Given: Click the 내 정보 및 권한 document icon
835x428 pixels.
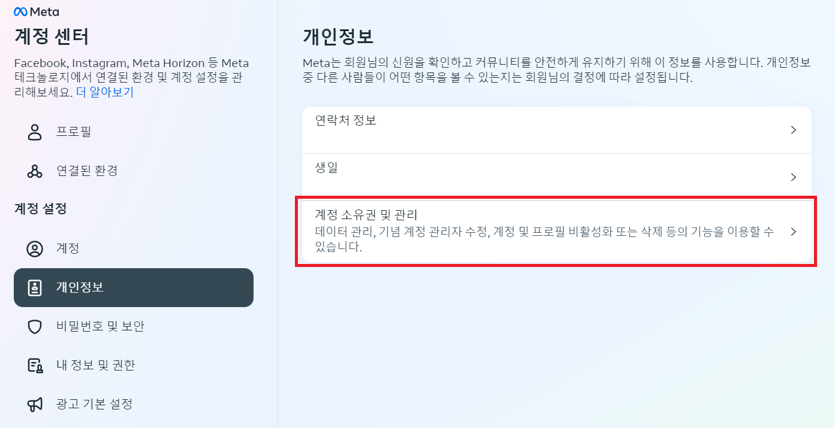Looking at the screenshot, I should click(35, 365).
